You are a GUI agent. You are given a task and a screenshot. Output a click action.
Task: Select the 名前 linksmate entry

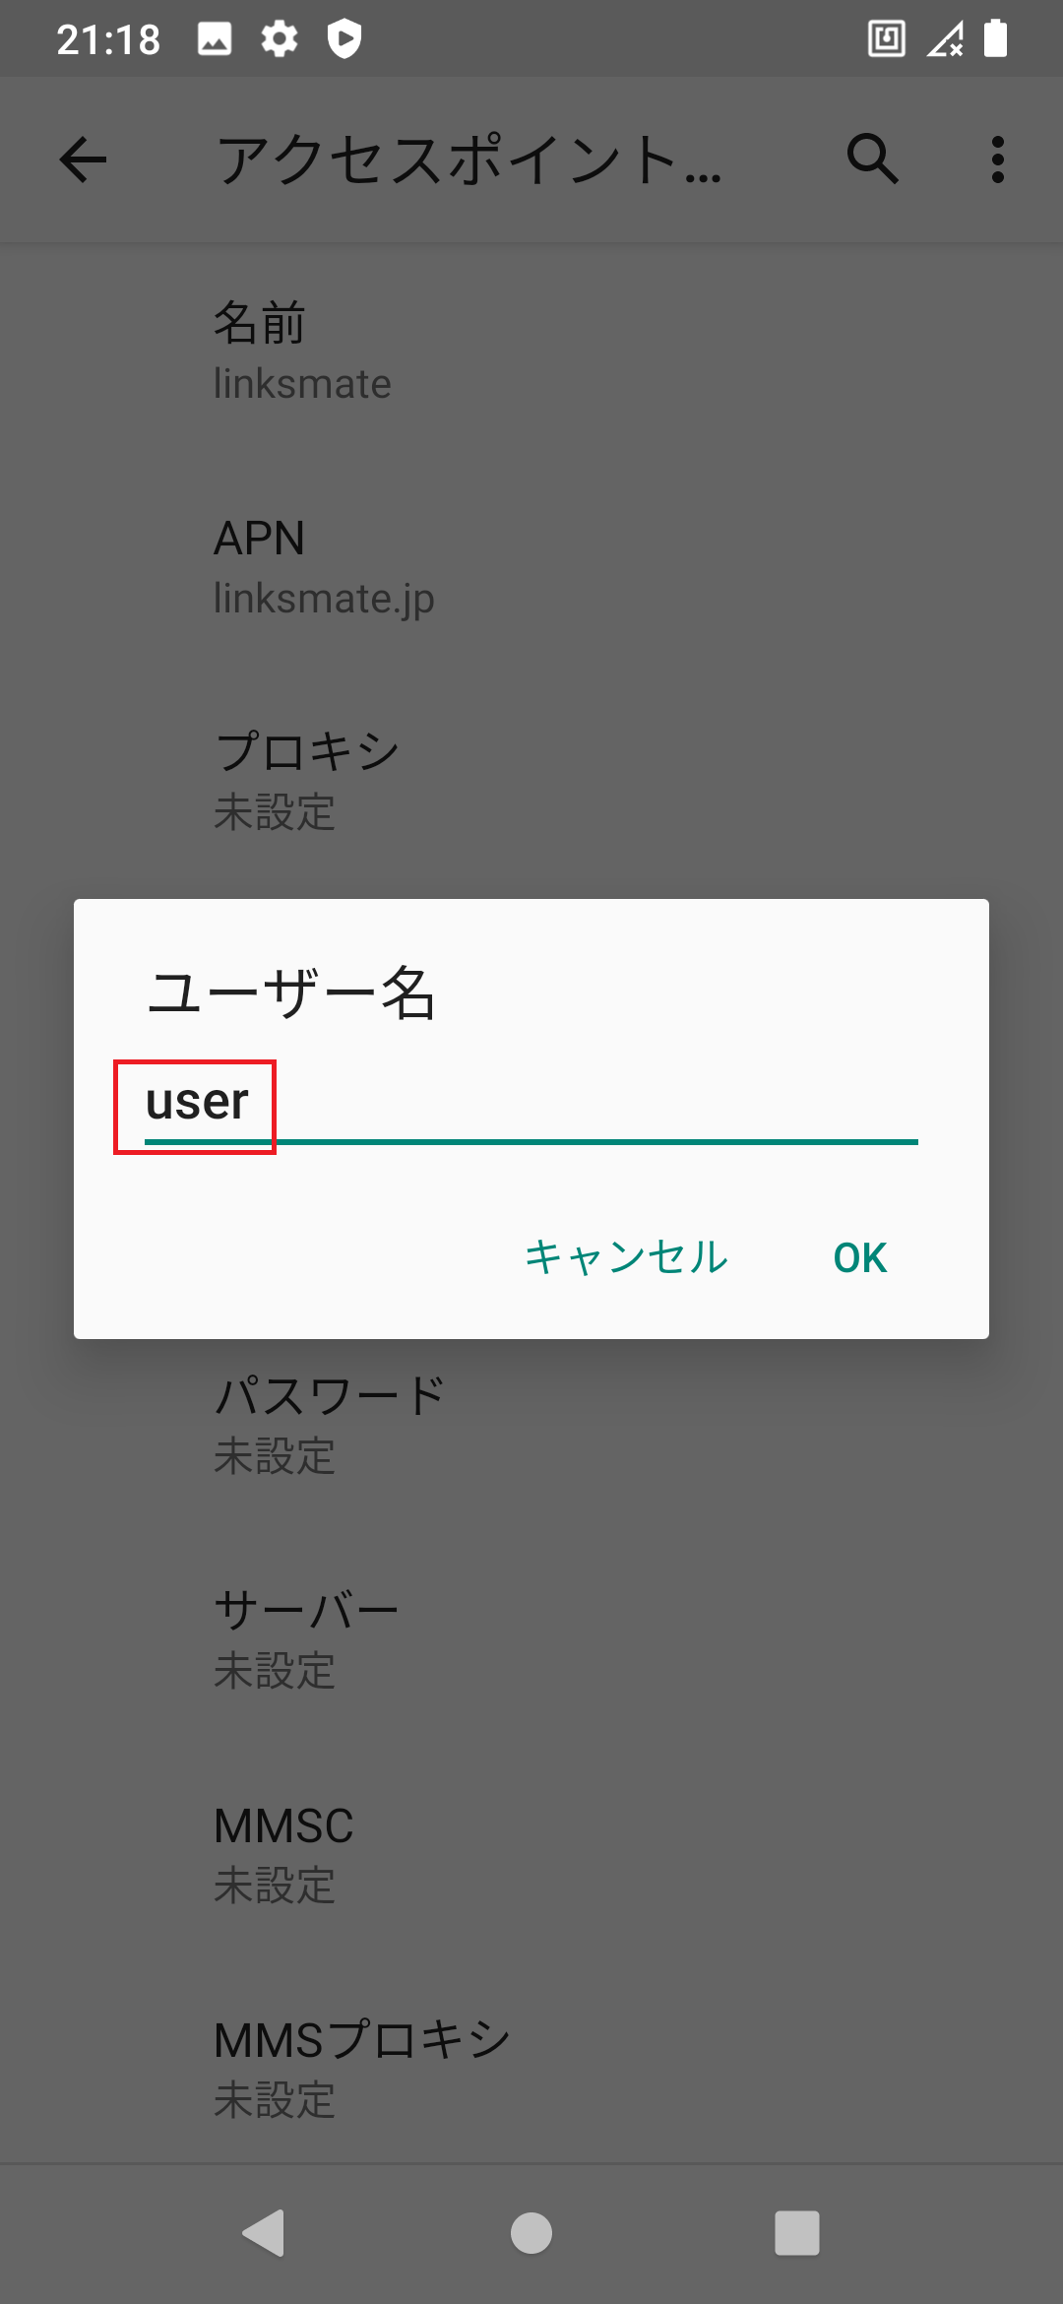click(x=531, y=352)
